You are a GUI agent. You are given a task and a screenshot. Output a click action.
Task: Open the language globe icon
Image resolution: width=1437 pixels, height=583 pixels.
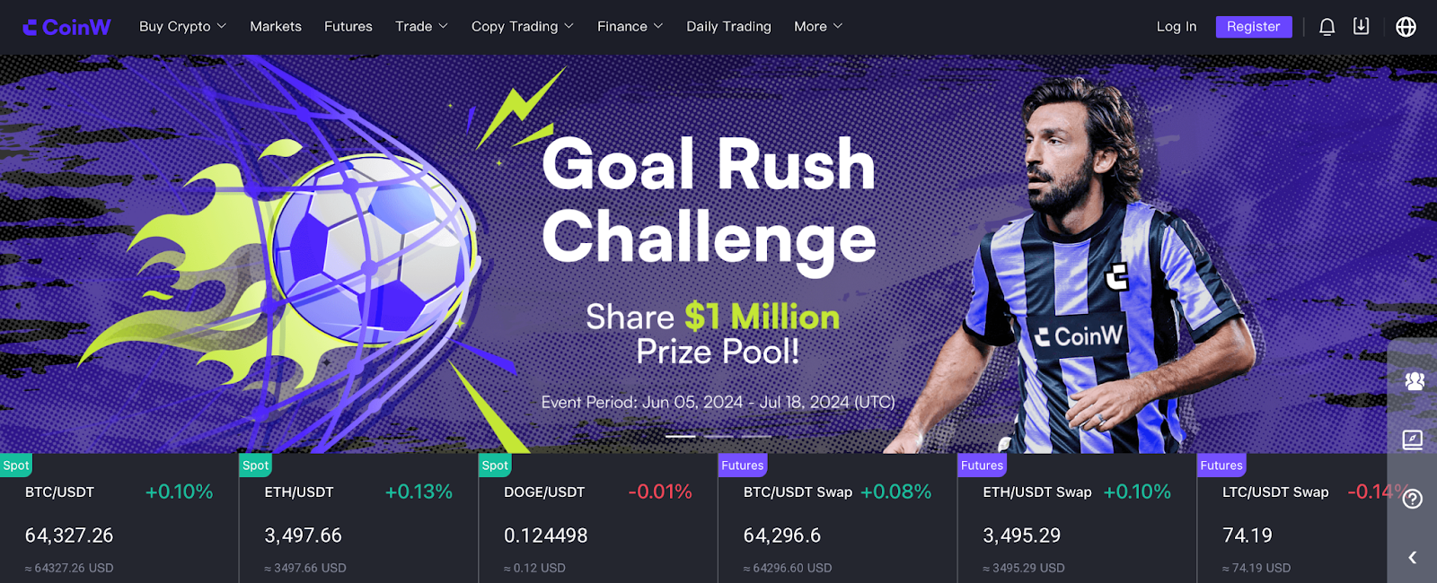(x=1406, y=27)
